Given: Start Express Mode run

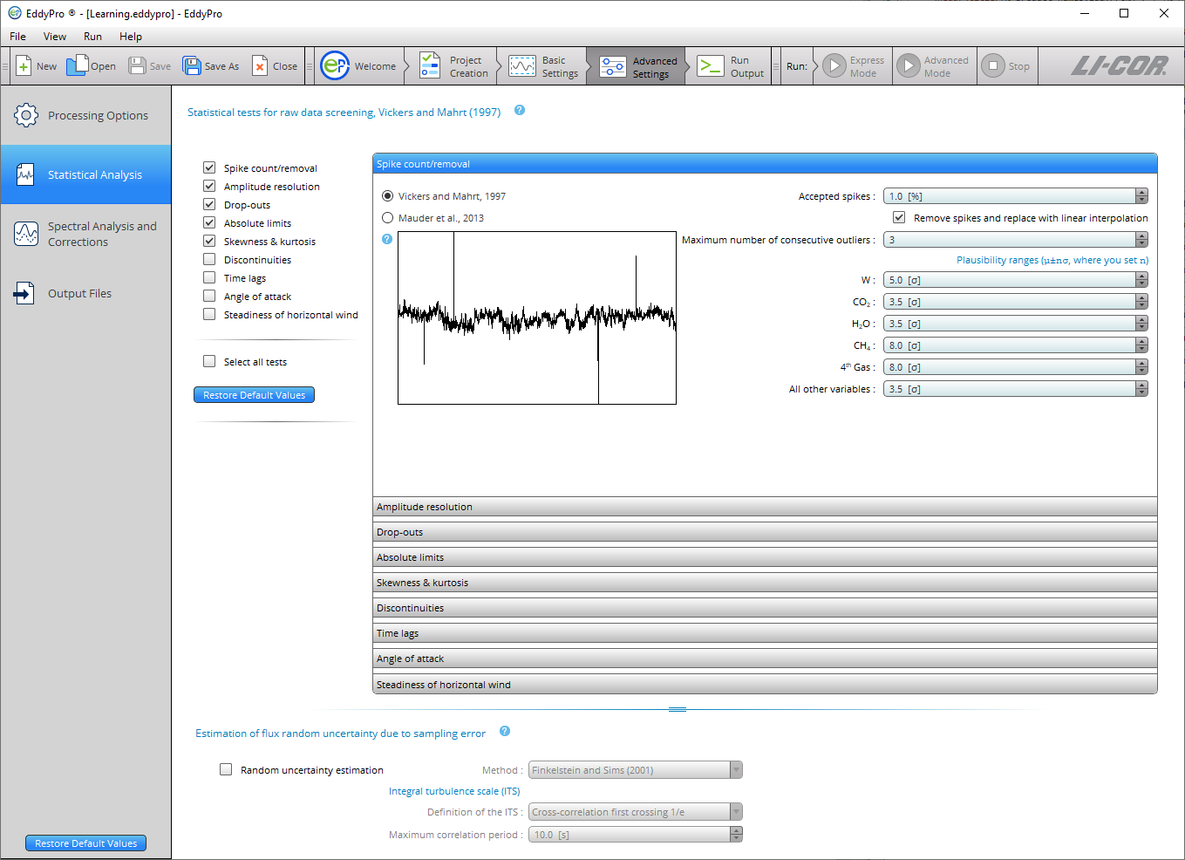Looking at the screenshot, I should tap(854, 66).
